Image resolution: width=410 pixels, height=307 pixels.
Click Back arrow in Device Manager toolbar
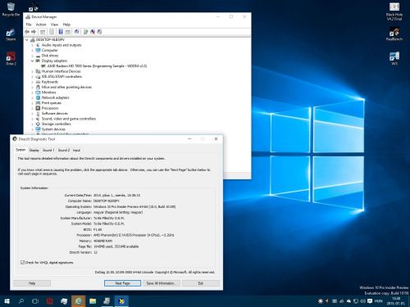27,32
